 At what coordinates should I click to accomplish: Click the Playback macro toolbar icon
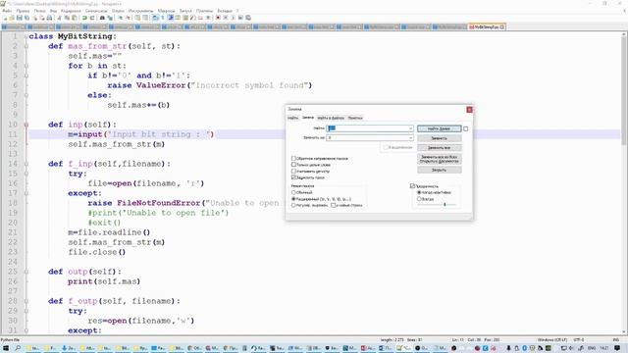click(234, 18)
